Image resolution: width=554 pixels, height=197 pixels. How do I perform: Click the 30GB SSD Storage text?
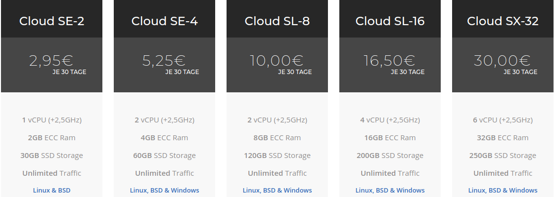51,156
